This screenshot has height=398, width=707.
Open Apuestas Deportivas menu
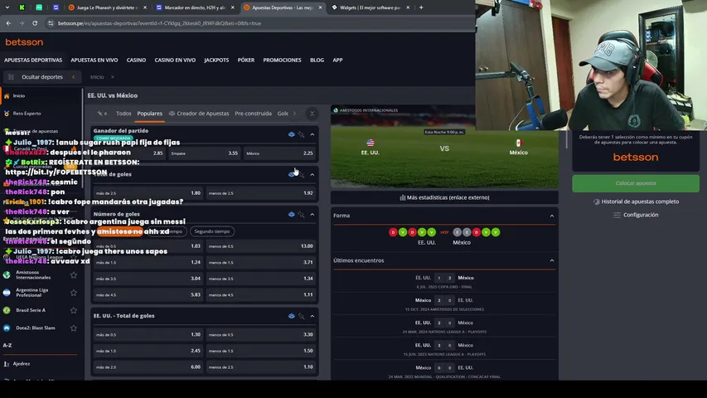pyautogui.click(x=33, y=60)
